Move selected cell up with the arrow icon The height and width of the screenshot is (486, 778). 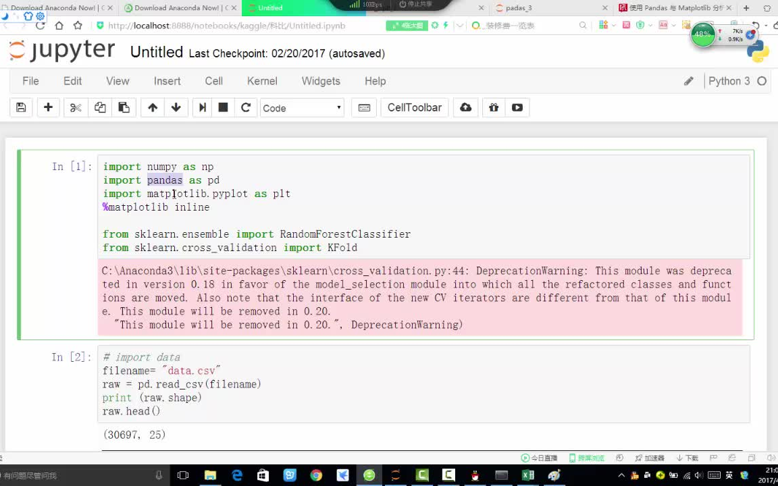click(153, 107)
